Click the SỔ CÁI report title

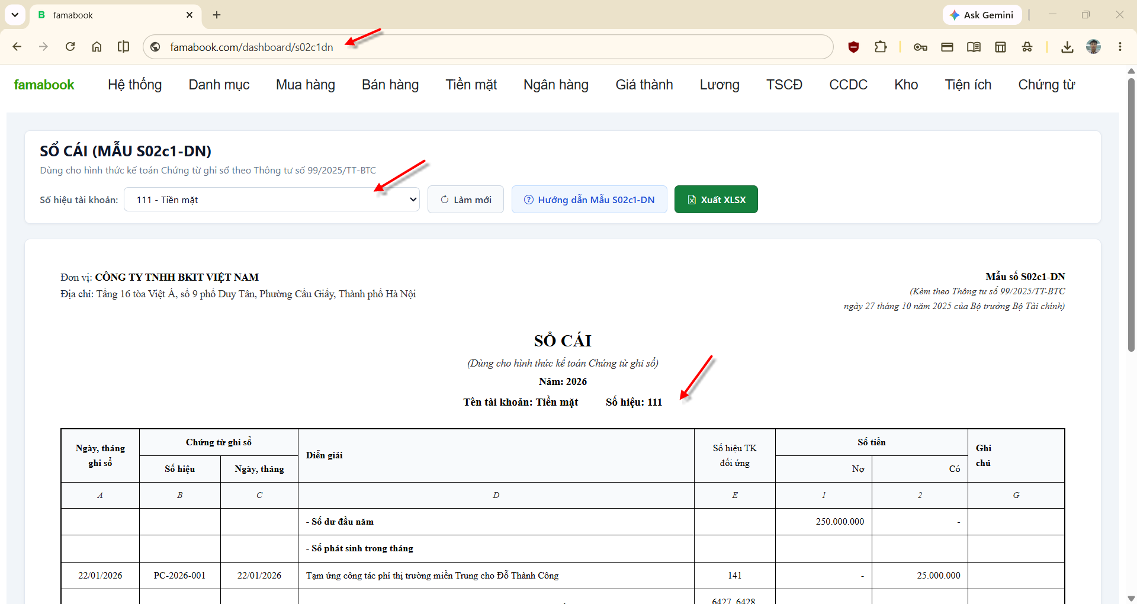click(563, 340)
